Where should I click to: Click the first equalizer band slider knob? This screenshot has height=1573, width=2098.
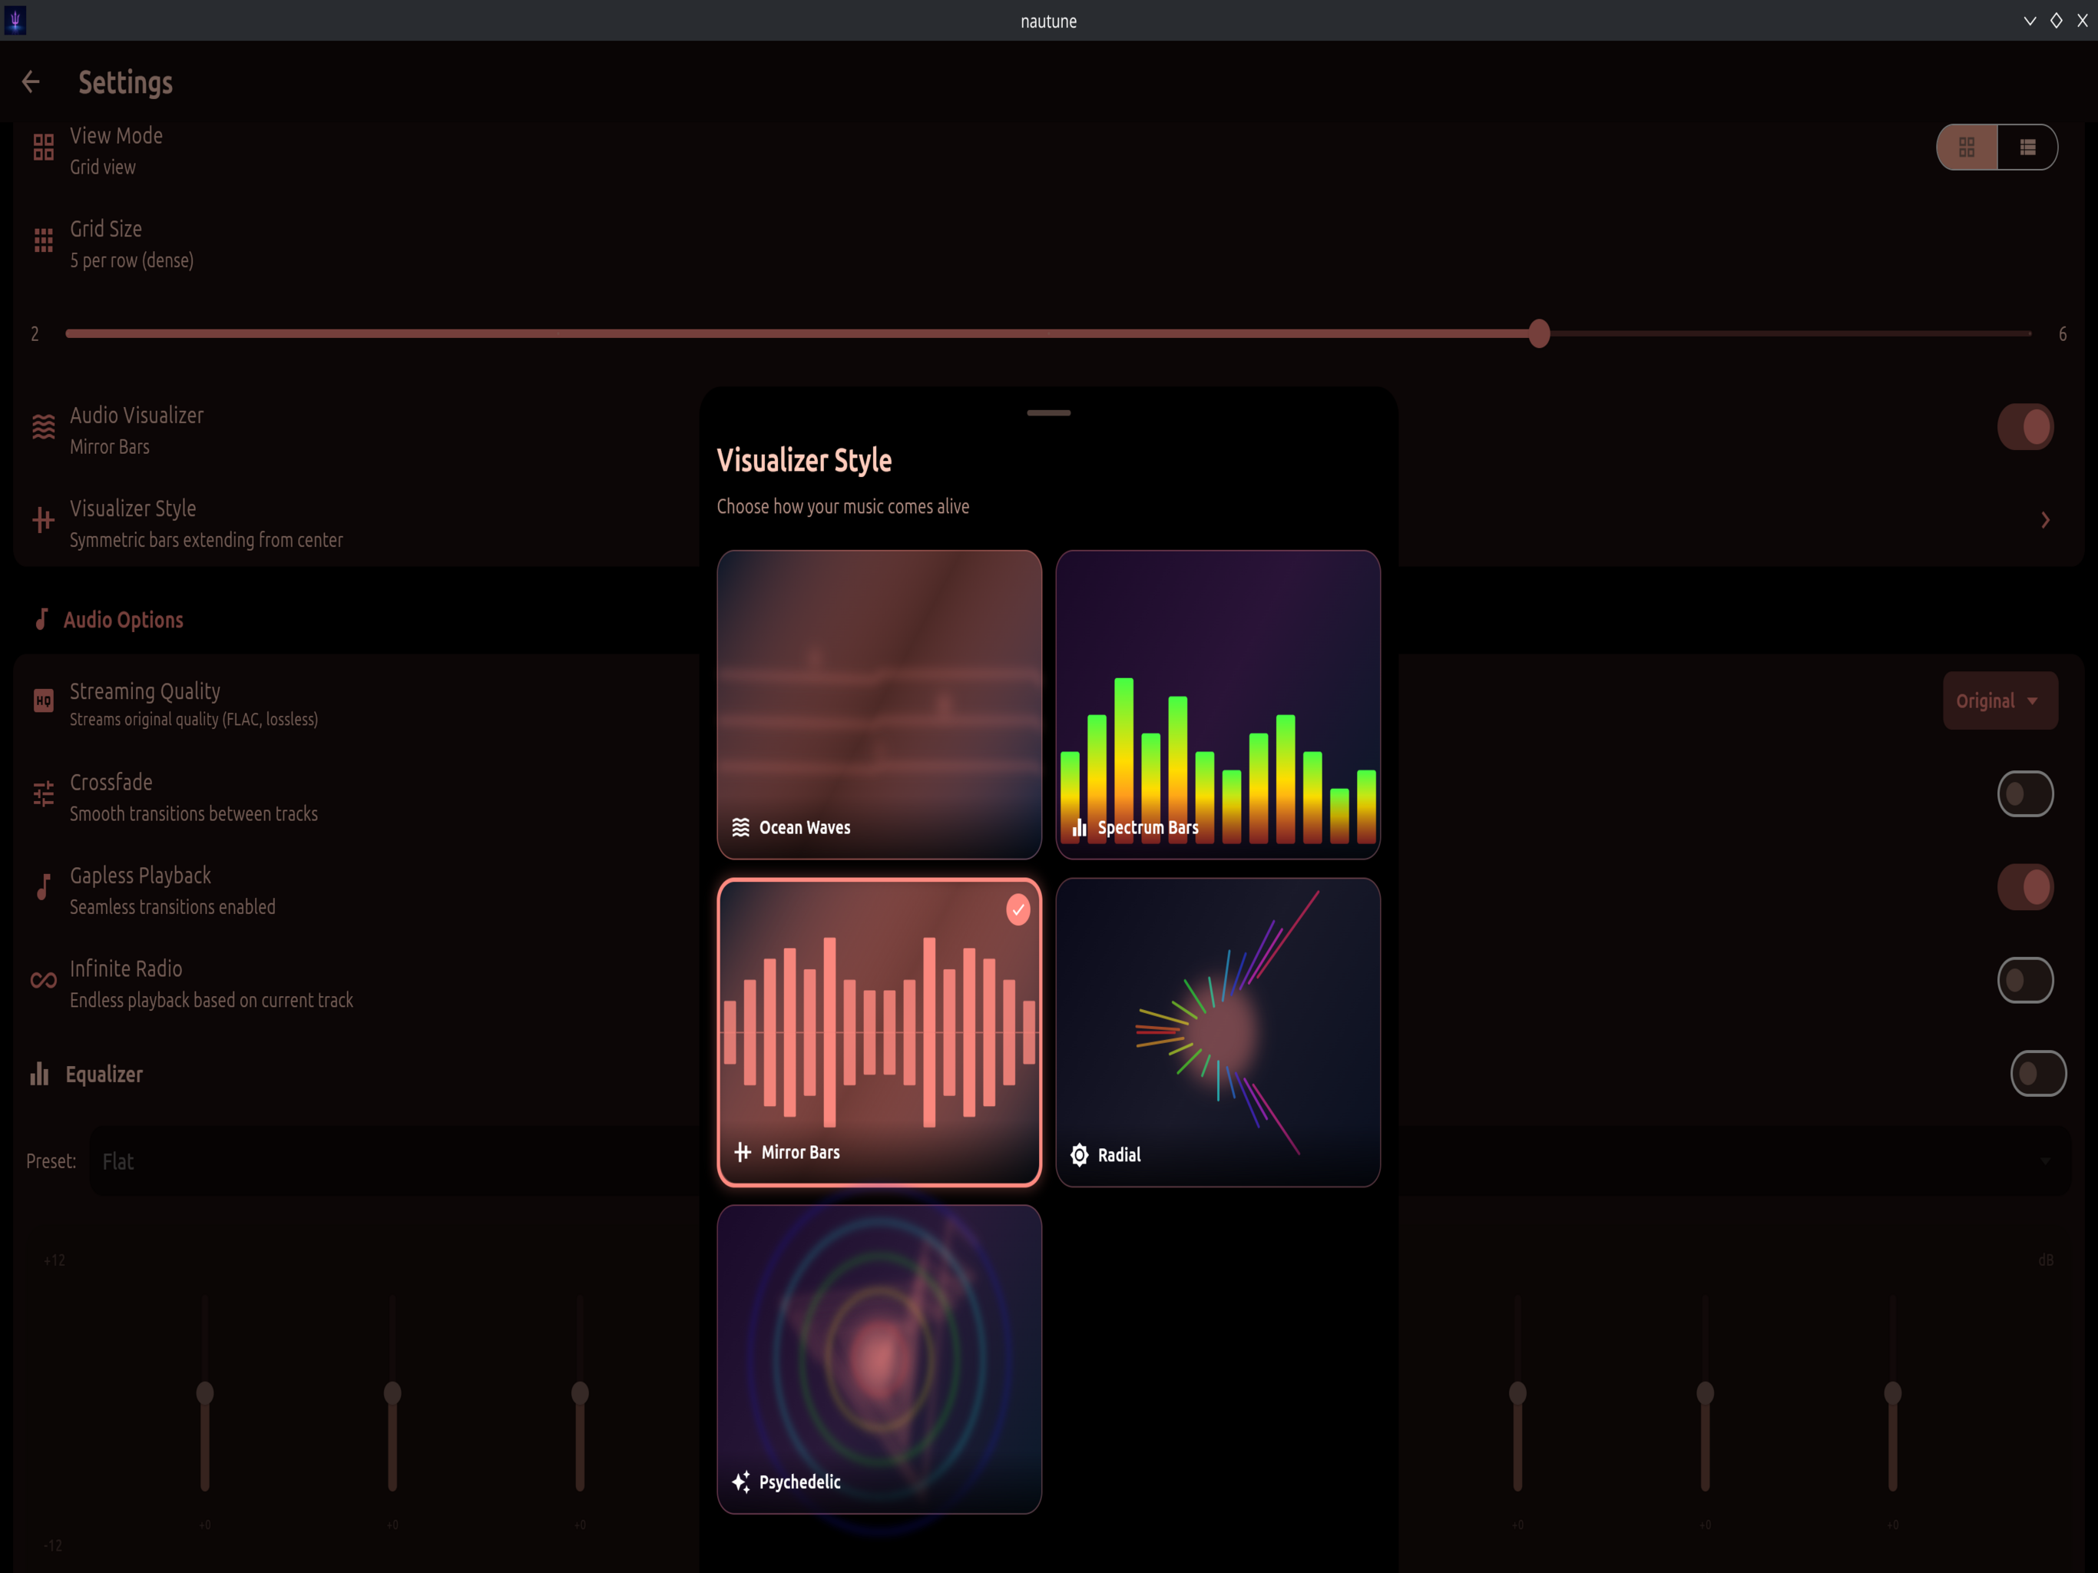(x=205, y=1393)
